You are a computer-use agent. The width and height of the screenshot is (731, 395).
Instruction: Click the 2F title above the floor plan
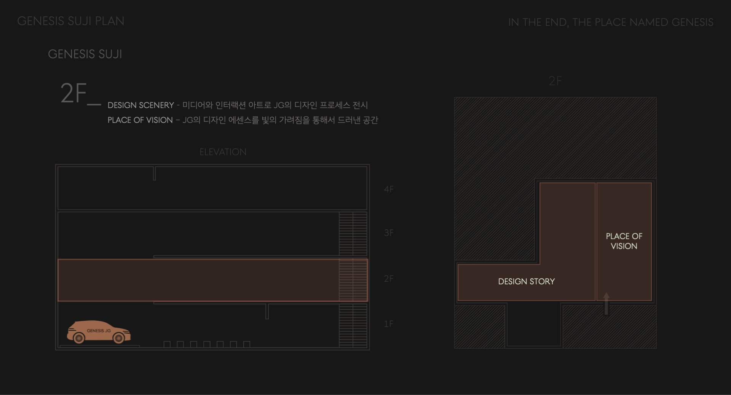pos(555,81)
